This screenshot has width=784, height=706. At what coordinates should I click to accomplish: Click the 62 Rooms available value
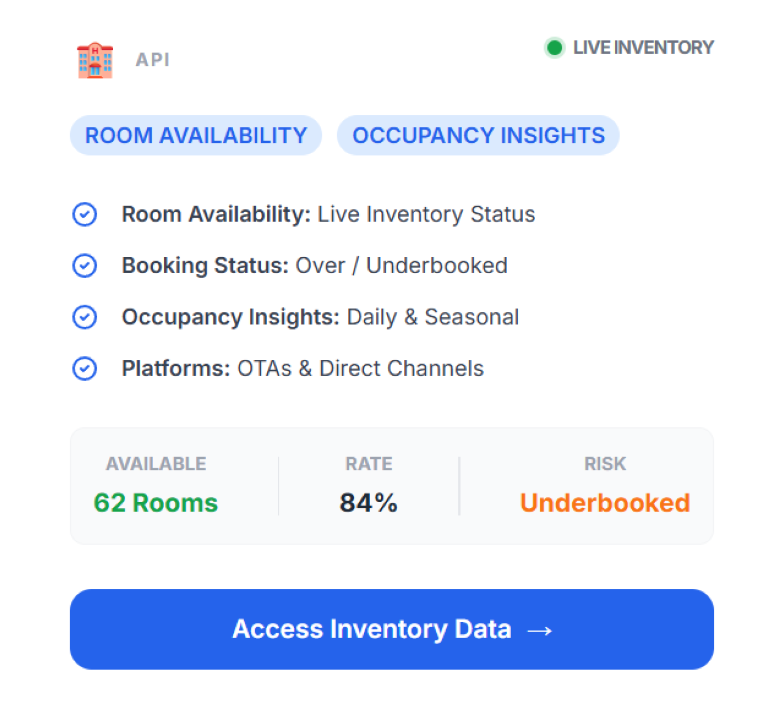pyautogui.click(x=156, y=503)
